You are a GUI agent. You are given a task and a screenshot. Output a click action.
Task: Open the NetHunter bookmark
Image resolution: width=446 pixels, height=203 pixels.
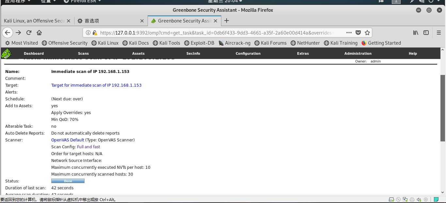pyautogui.click(x=305, y=43)
